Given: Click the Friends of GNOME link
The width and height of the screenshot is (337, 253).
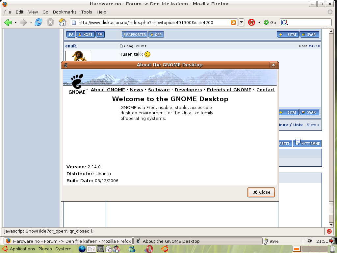Looking at the screenshot, I should click(x=229, y=90).
